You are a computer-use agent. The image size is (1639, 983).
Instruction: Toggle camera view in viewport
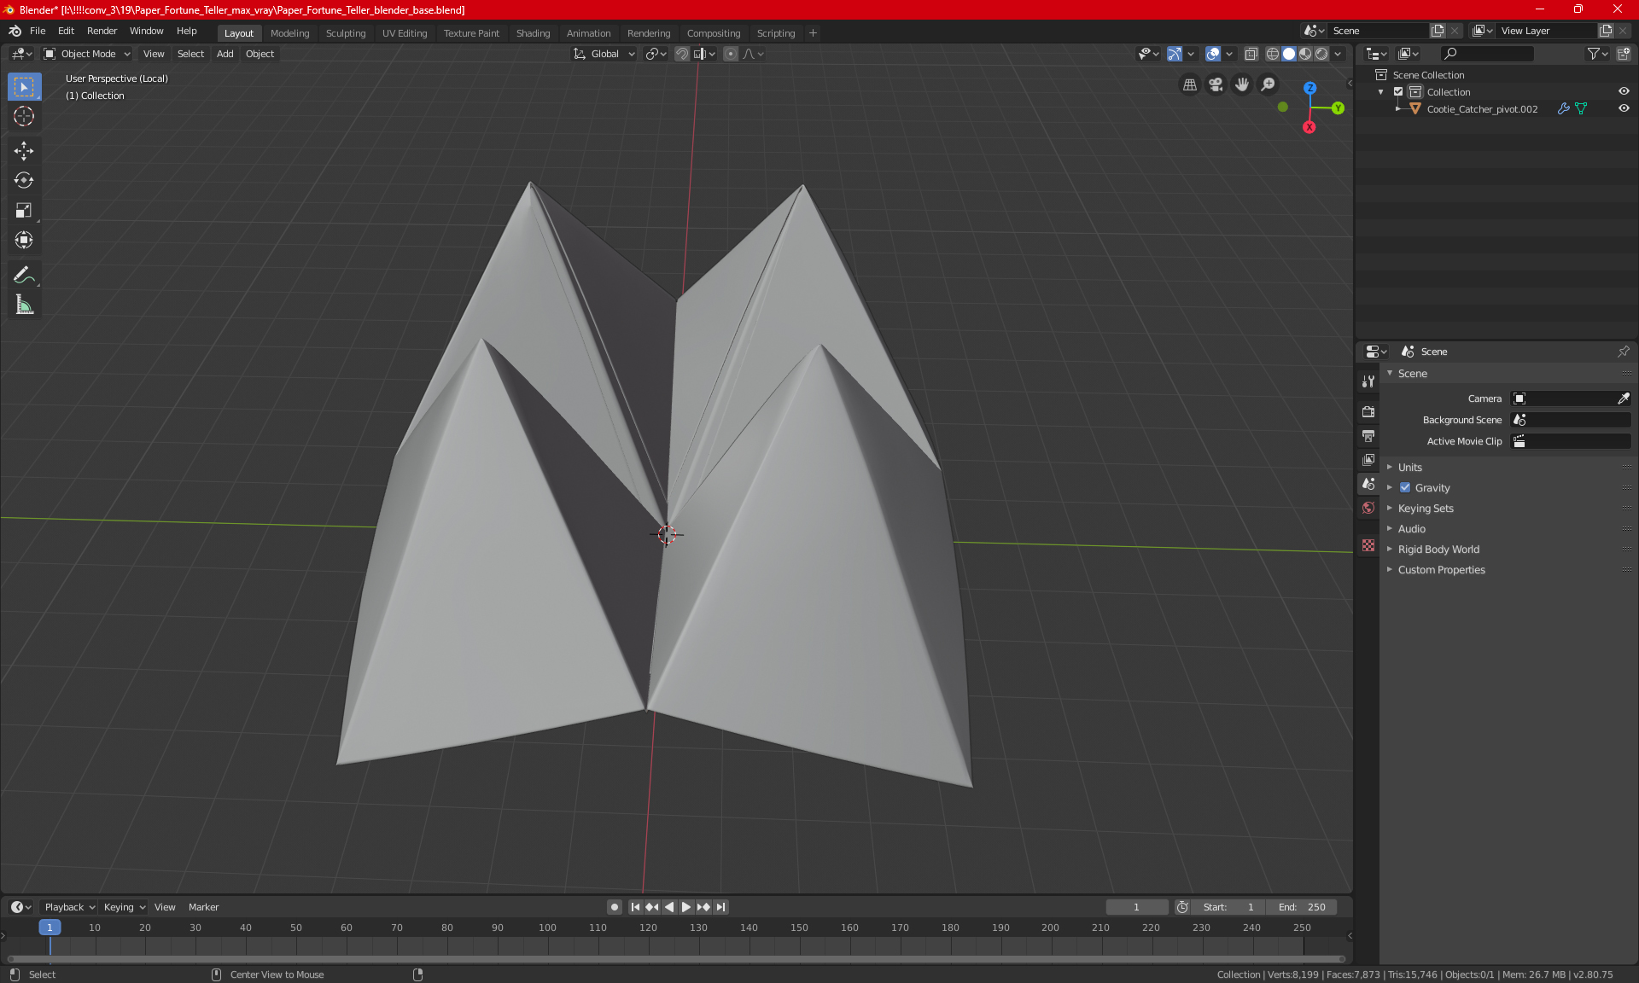tap(1216, 84)
